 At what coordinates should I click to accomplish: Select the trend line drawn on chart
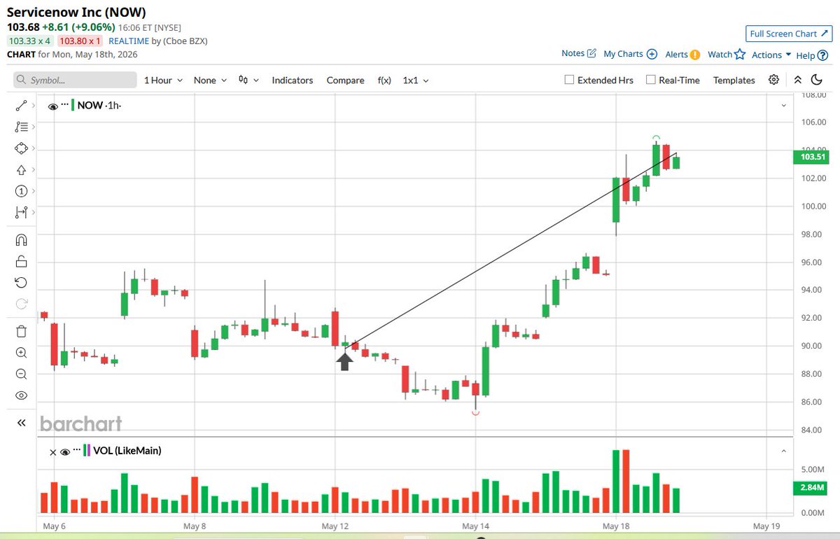(511, 250)
